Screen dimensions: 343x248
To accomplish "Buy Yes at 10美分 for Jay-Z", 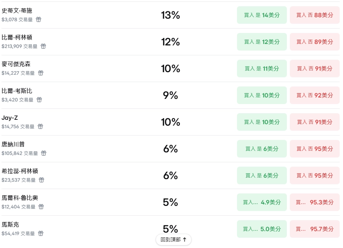I will coord(262,122).
